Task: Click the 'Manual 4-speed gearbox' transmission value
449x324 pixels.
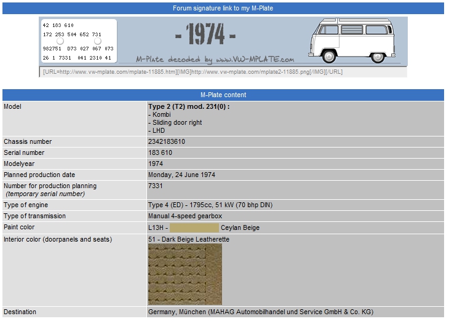Action: 185,216
